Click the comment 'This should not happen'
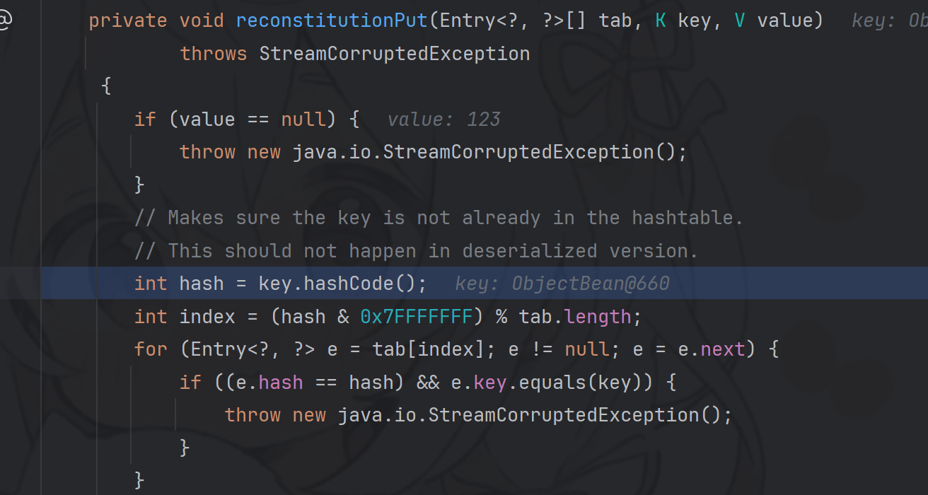Screen dimensions: 928x495 433,251
